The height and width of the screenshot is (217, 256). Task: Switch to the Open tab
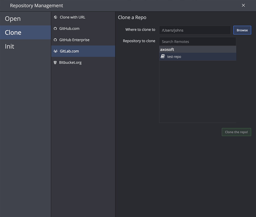pyautogui.click(x=13, y=19)
